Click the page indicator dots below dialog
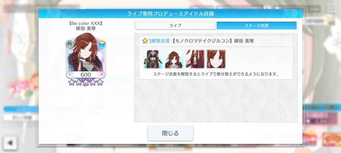 pos(170,150)
